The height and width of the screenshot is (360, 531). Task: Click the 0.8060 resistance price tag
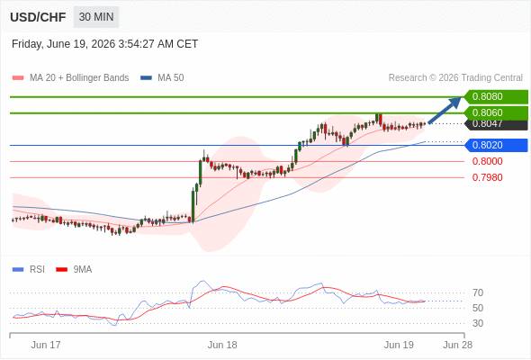pos(496,112)
